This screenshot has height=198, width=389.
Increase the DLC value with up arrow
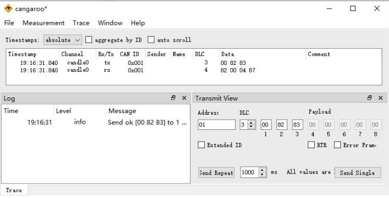coord(251,122)
